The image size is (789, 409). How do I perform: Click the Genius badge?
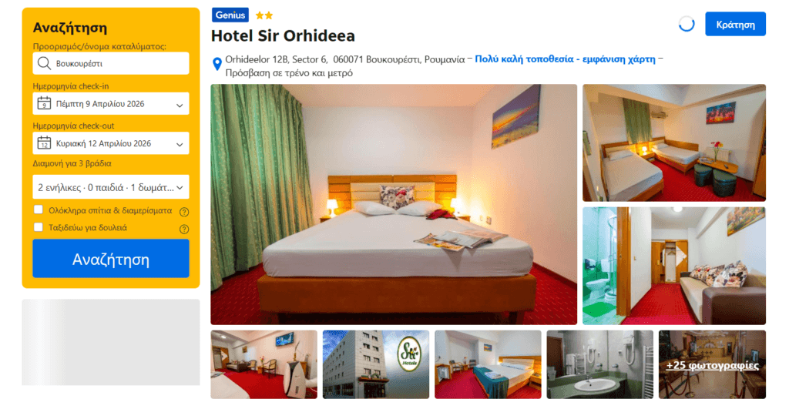coord(230,15)
